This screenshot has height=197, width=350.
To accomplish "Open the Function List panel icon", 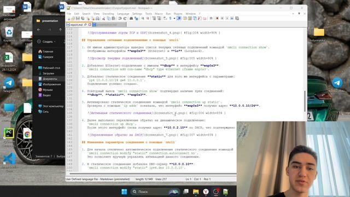I will (x=200, y=18).
